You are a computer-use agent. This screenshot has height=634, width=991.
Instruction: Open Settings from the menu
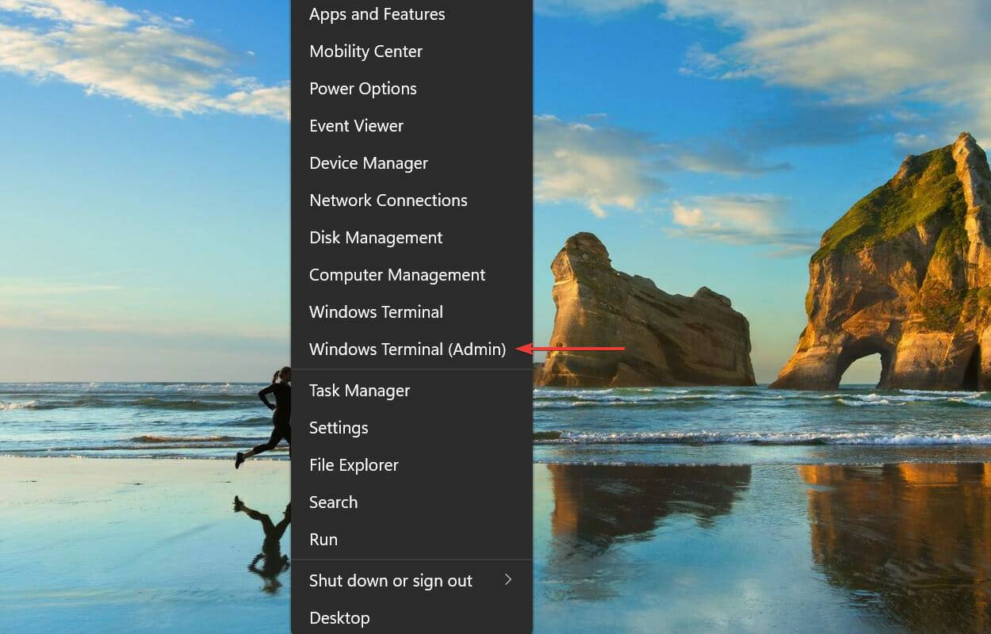[339, 427]
